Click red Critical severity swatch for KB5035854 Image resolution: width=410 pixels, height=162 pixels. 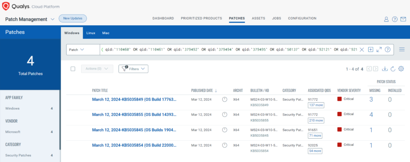[x=339, y=144]
